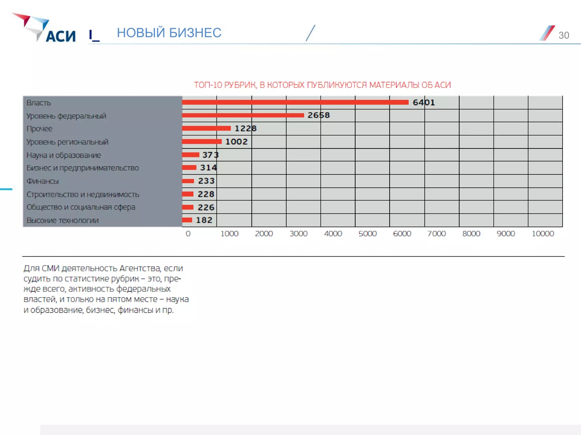The image size is (581, 435).
Task: Select the Власть category label
Action: [39, 103]
